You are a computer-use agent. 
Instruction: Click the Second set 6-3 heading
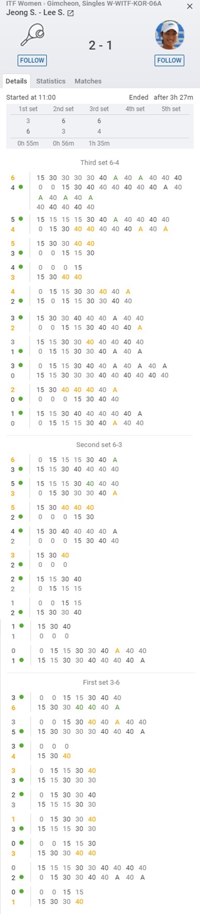tap(99, 445)
